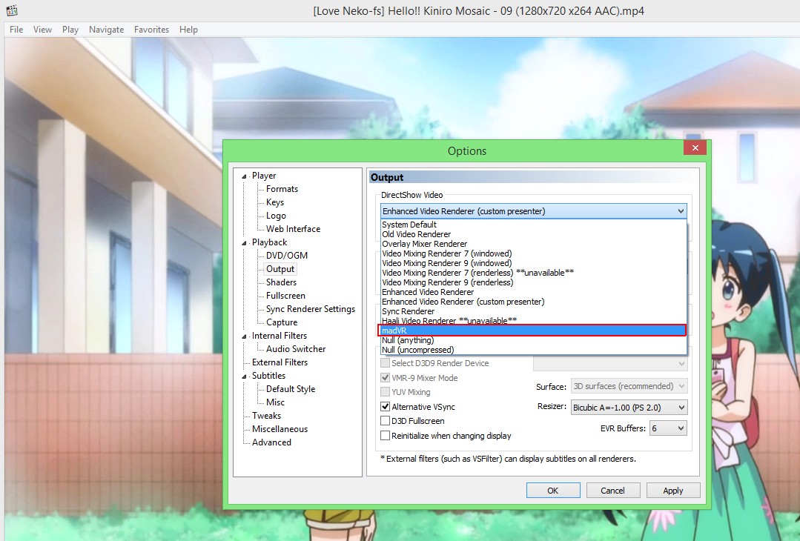Confirm options with OK button

[x=553, y=491]
